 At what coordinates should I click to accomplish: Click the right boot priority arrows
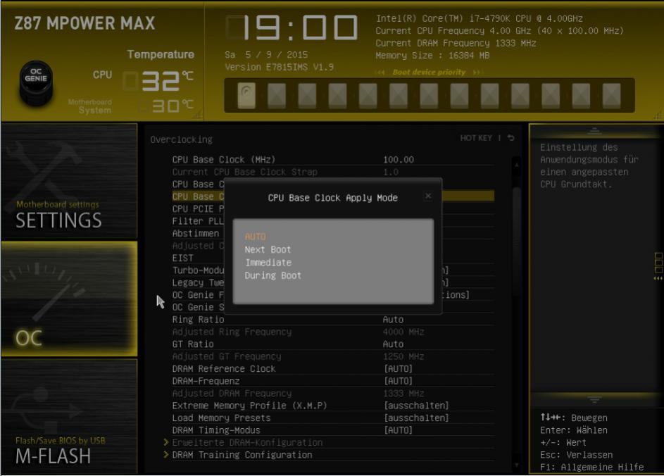click(x=478, y=73)
